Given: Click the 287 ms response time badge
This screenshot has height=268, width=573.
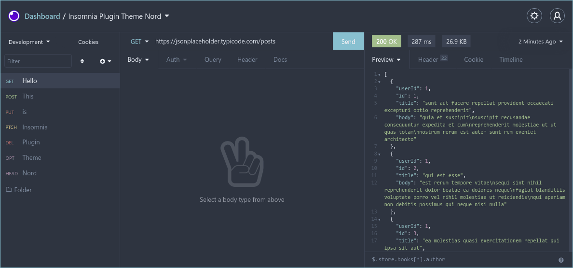Looking at the screenshot, I should [422, 42].
